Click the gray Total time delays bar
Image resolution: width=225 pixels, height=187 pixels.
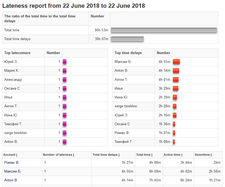click(x=127, y=39)
